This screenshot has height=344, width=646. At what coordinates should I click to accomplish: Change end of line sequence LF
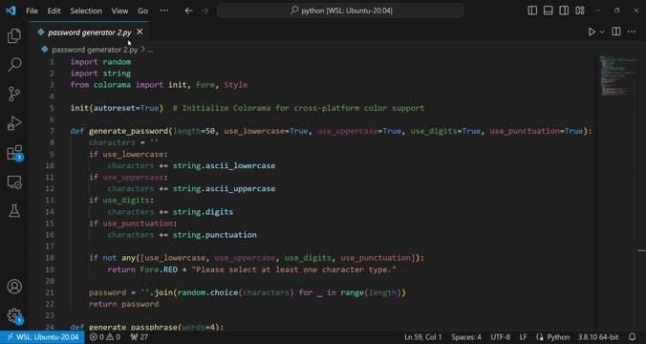[x=523, y=337]
